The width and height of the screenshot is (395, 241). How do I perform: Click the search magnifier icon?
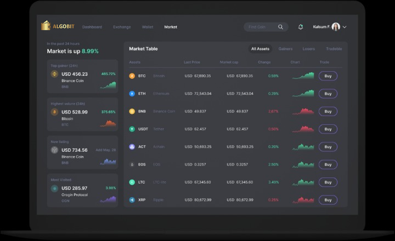(x=281, y=27)
